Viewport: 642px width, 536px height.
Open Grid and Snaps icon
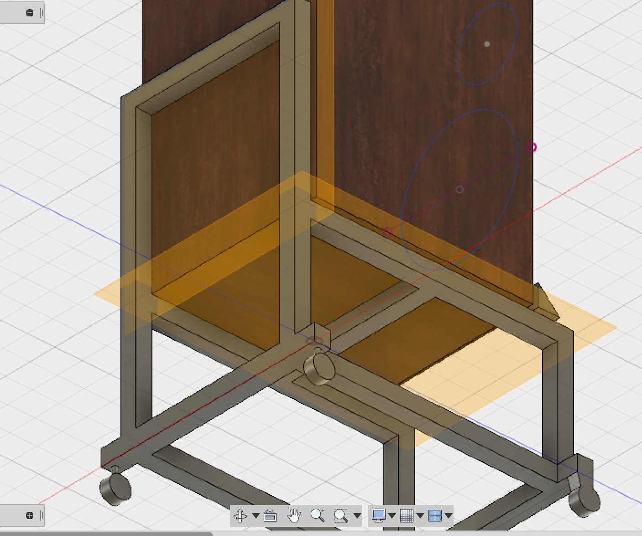click(x=407, y=516)
